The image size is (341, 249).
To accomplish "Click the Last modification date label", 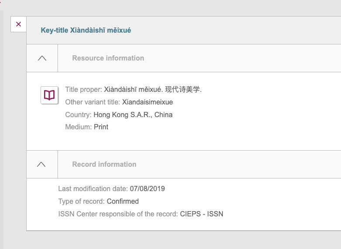I will click(93, 188).
